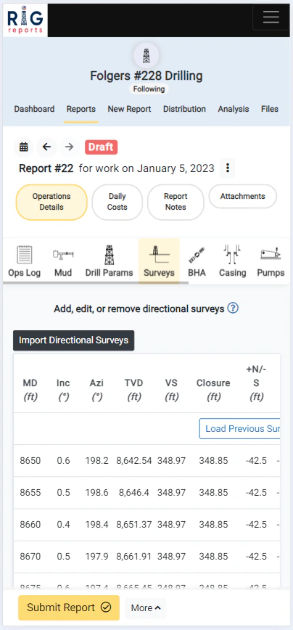This screenshot has width=293, height=630.
Task: Click the Folgers #228 Drilling title
Action: 146,75
